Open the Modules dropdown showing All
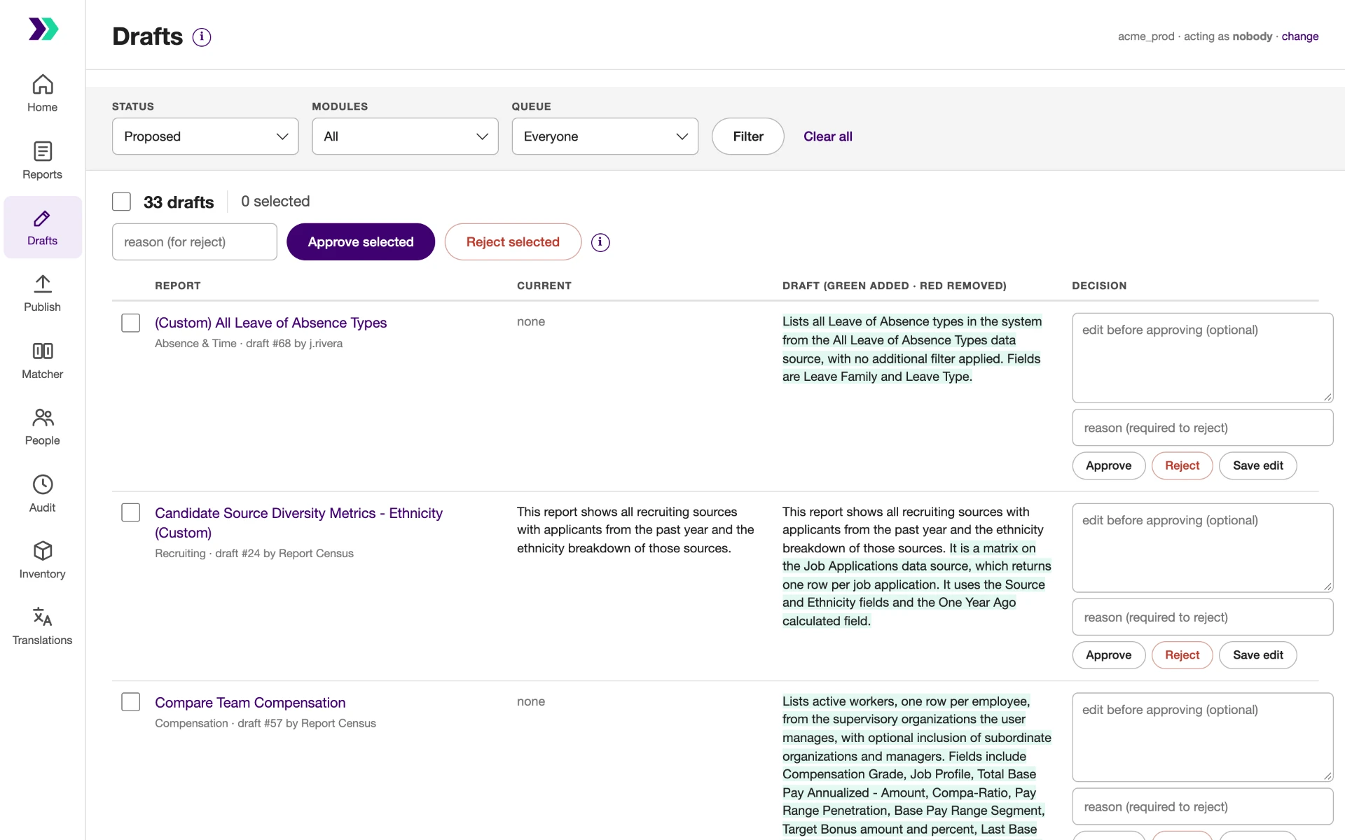 click(x=405, y=136)
